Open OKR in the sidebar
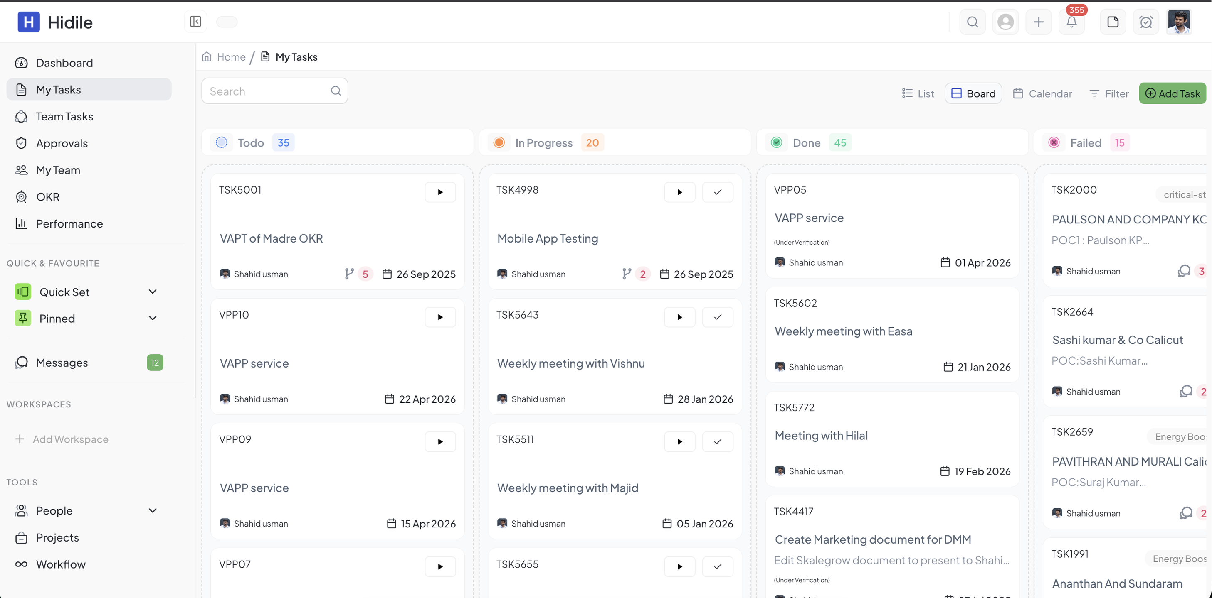The width and height of the screenshot is (1212, 598). point(89,197)
